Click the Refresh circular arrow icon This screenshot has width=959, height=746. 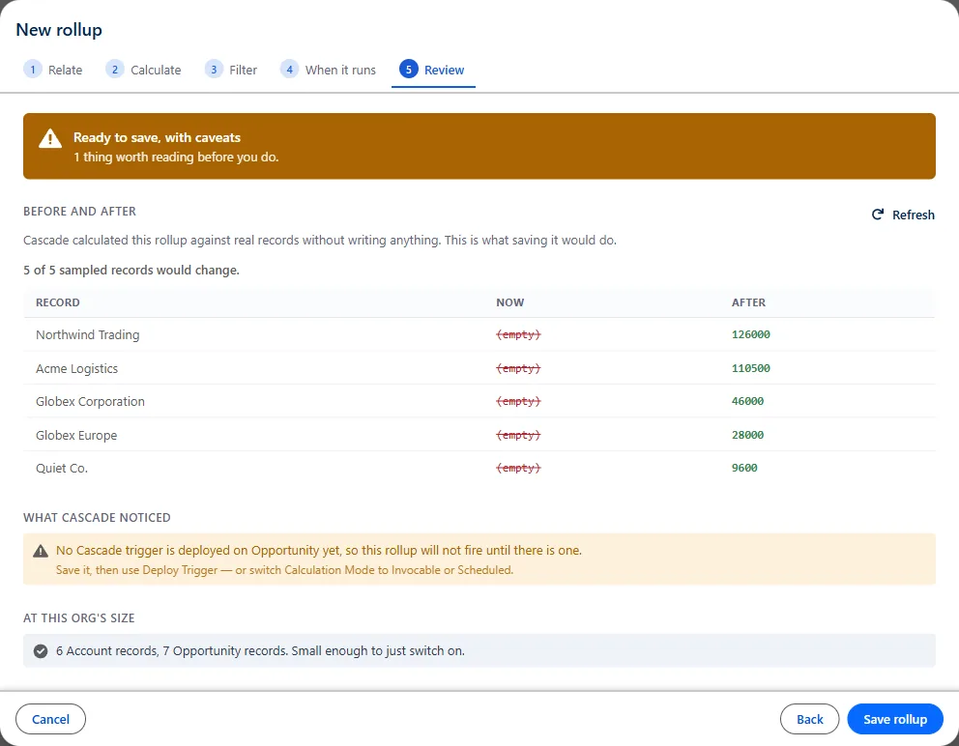coord(878,215)
